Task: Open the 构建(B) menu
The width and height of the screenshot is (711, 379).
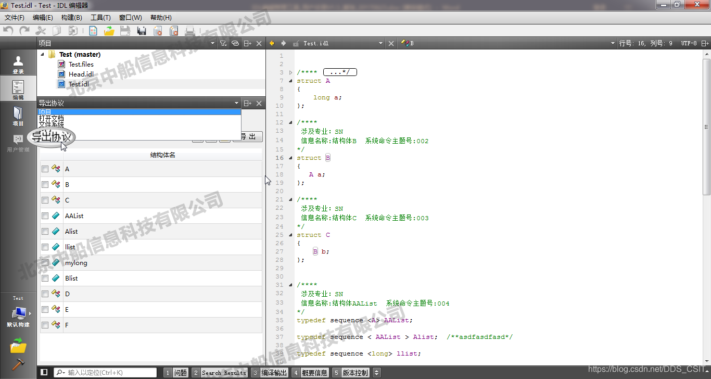Action: pos(72,18)
